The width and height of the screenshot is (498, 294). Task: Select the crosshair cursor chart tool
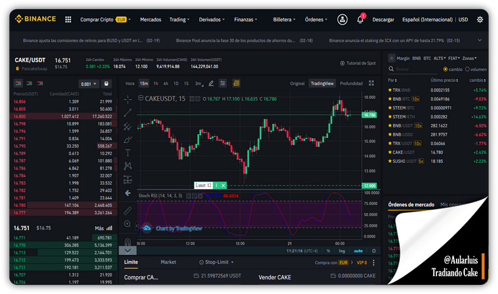[128, 99]
